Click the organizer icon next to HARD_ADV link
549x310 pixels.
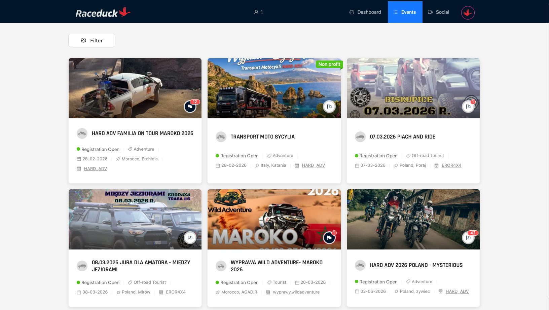tap(296, 165)
